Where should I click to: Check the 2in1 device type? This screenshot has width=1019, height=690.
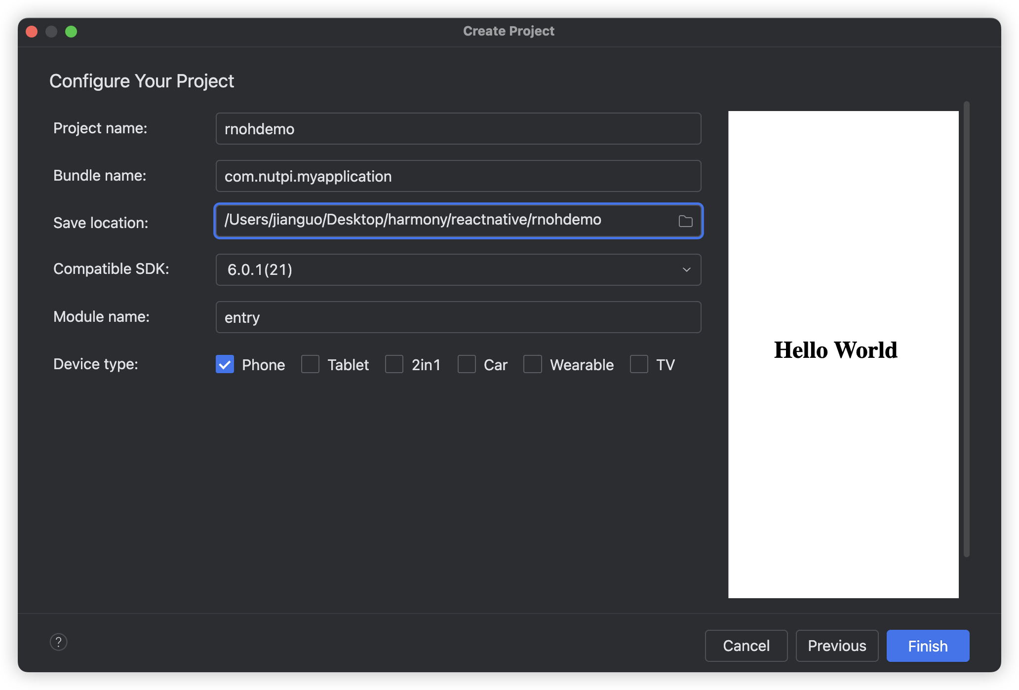pos(394,364)
